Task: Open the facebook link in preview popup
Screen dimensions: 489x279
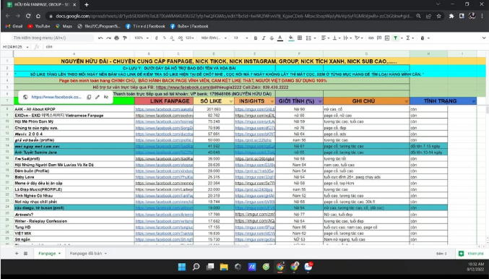Action: 56,97
